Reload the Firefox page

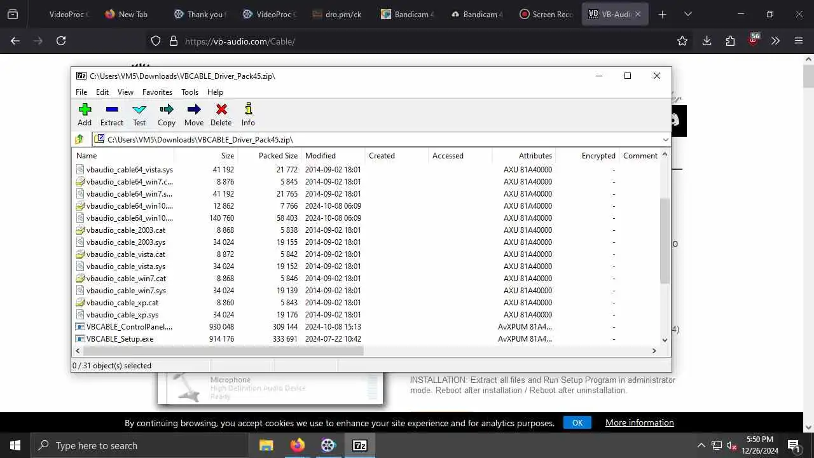[x=61, y=41]
